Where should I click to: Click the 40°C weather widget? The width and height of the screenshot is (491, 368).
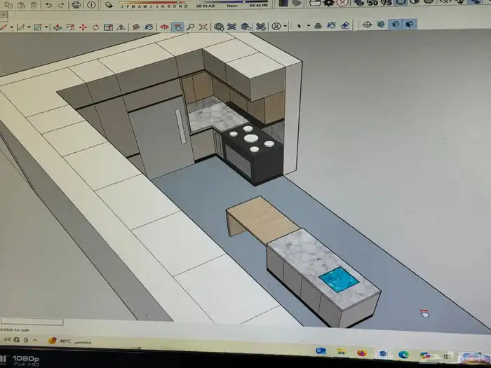click(70, 341)
